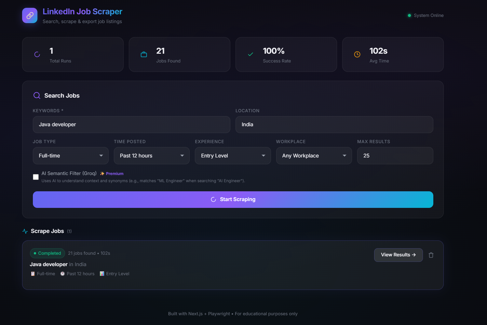Viewport: 487px width, 325px height.
Task: Click the Location field containing India
Action: point(334,125)
